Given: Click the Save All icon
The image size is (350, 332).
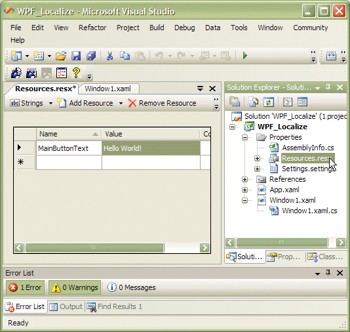Looking at the screenshot, I should tap(91, 56).
